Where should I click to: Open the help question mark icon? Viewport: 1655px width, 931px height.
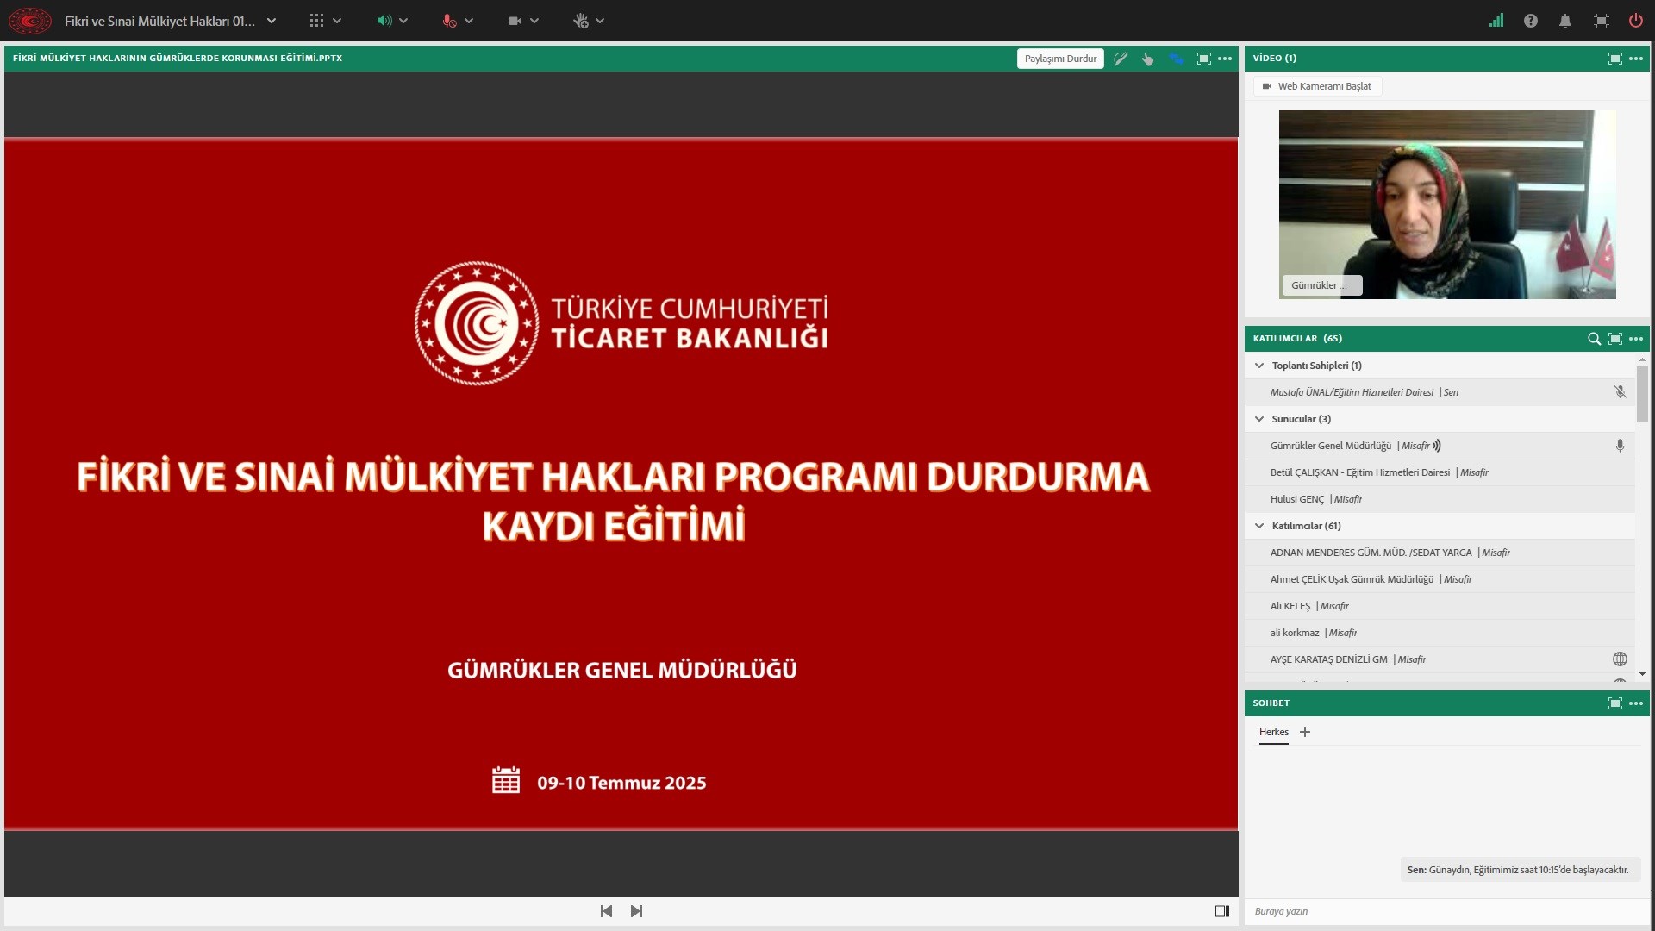pyautogui.click(x=1531, y=21)
